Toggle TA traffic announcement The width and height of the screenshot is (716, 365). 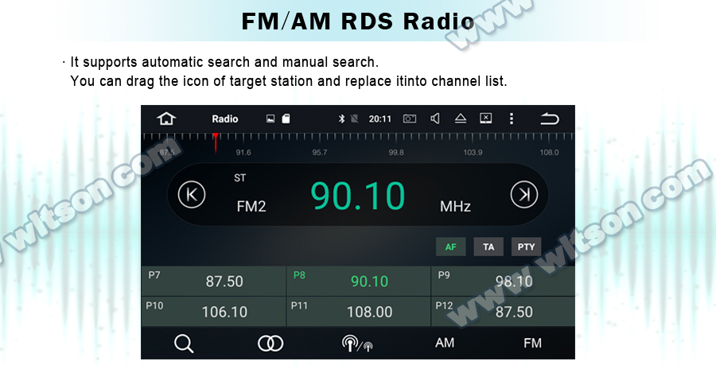pyautogui.click(x=488, y=247)
